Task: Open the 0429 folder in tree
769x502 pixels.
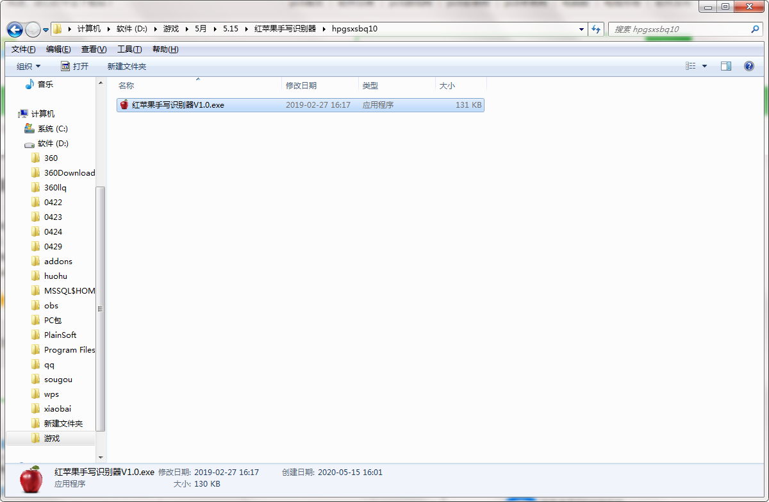Action: pos(53,246)
